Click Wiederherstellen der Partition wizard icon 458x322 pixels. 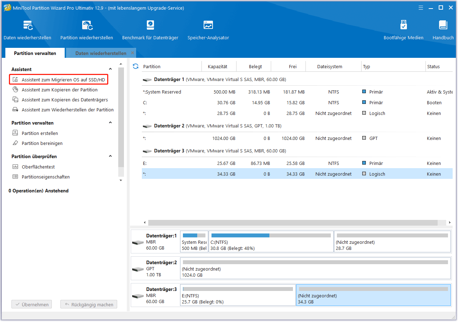pos(15,110)
